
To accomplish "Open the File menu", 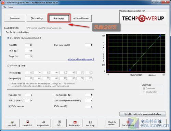I will [4, 7].
